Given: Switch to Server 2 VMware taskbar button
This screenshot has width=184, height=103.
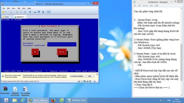Looking at the screenshot, I should 38,100.
